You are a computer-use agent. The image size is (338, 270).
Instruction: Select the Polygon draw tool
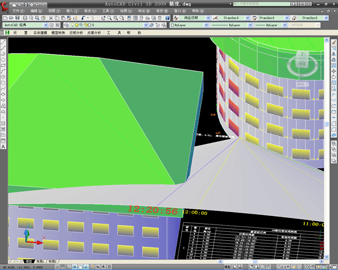click(x=3, y=59)
